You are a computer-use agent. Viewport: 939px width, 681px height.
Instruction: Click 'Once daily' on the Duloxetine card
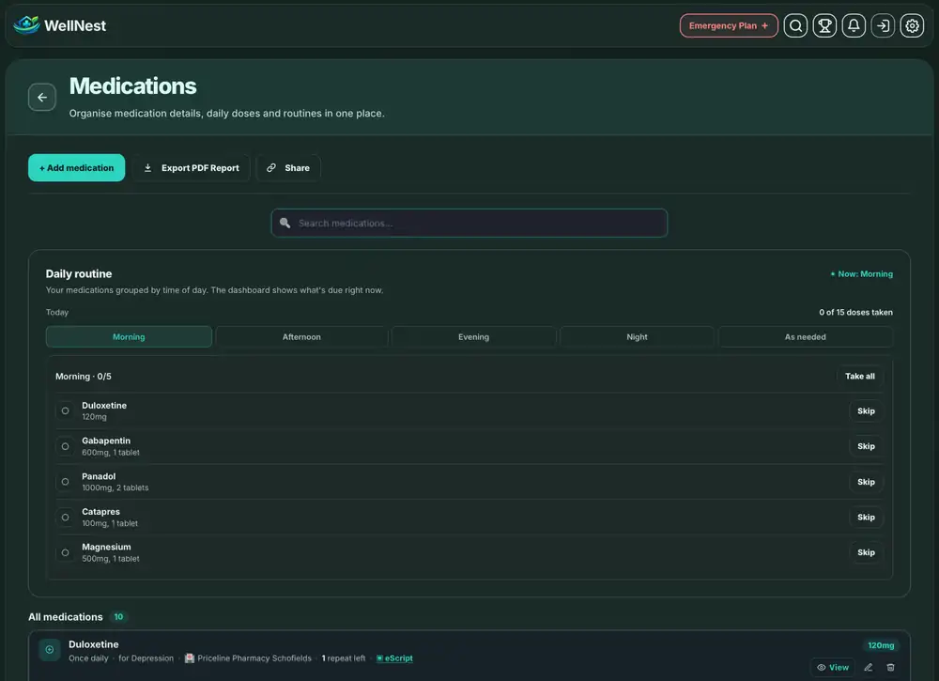88,658
